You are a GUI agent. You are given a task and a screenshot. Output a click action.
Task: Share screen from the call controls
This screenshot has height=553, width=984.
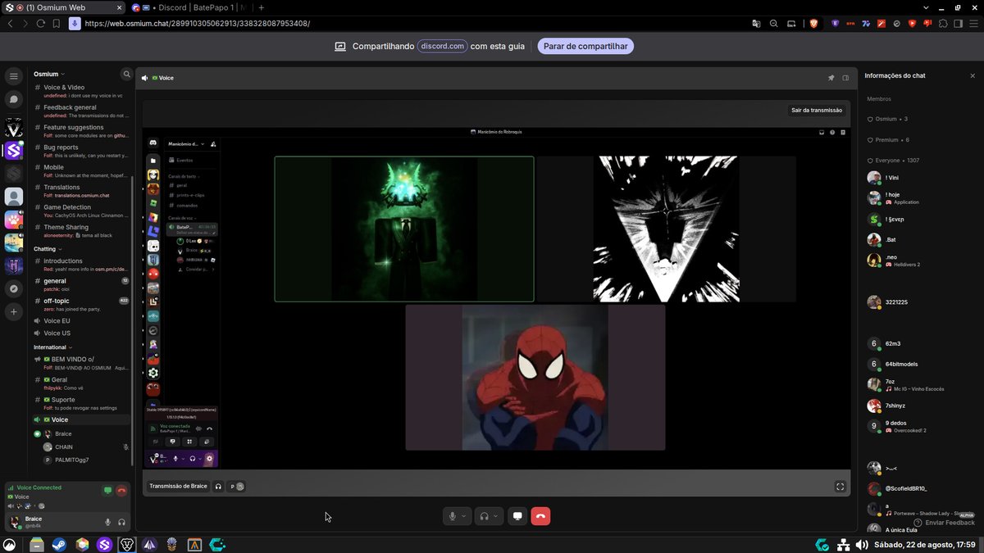coord(517,516)
